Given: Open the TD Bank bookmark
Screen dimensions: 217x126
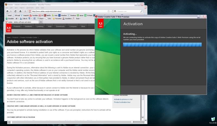Looking at the screenshot, I should (88, 15).
